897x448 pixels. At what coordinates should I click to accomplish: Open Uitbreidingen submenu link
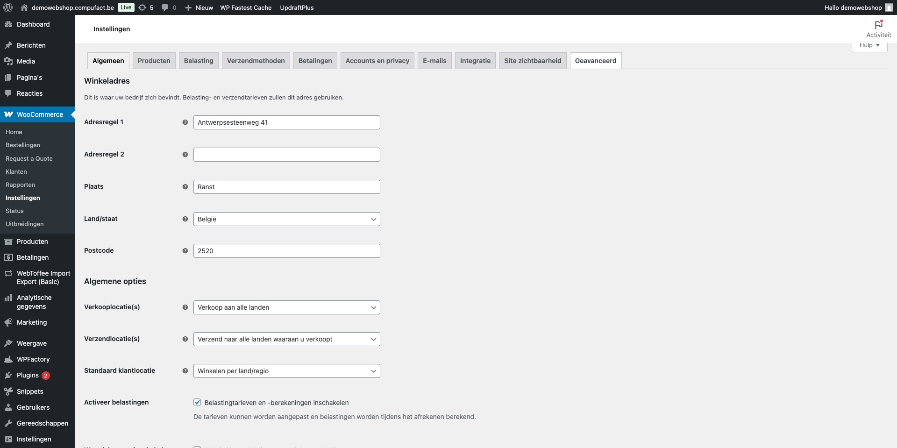click(x=24, y=224)
